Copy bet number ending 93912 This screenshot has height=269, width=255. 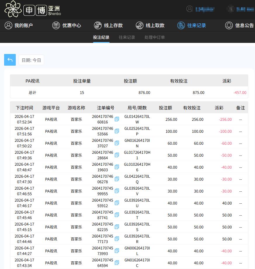pyautogui.click(x=117, y=203)
